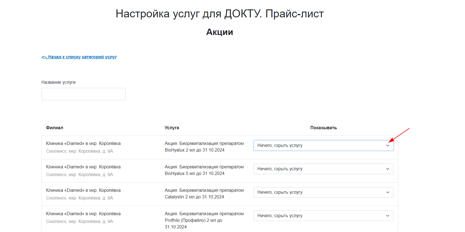Click the clinic address in the BioHyalux 5 мл row

click(x=80, y=174)
